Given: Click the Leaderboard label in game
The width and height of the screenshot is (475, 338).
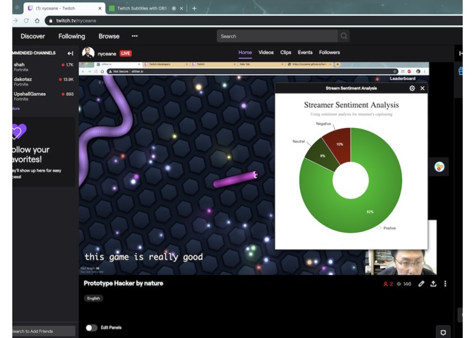Looking at the screenshot, I should point(403,79).
